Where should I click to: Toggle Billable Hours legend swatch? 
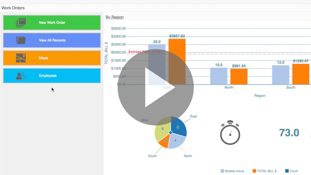[222, 171]
